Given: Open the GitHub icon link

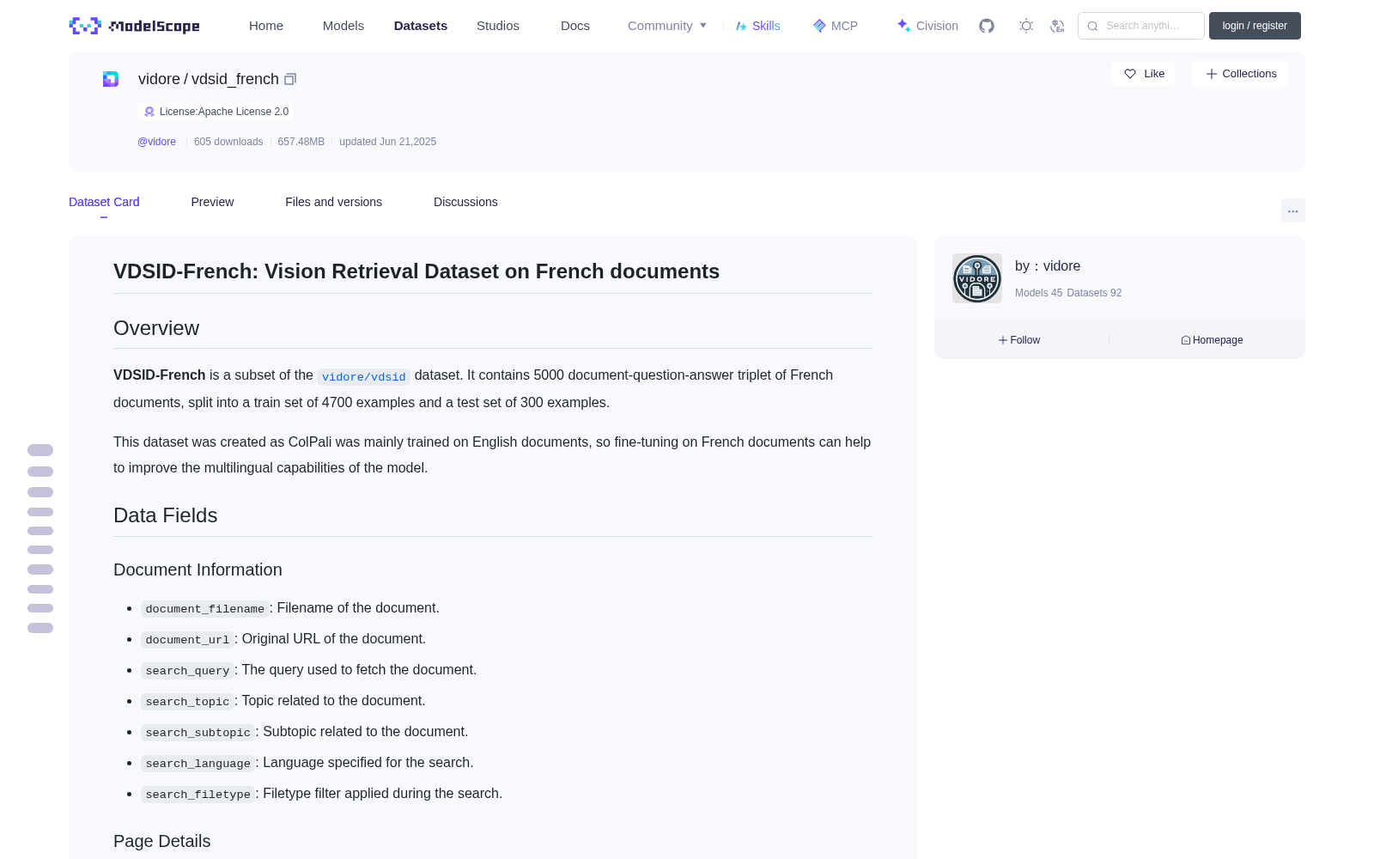Looking at the screenshot, I should click(x=987, y=26).
